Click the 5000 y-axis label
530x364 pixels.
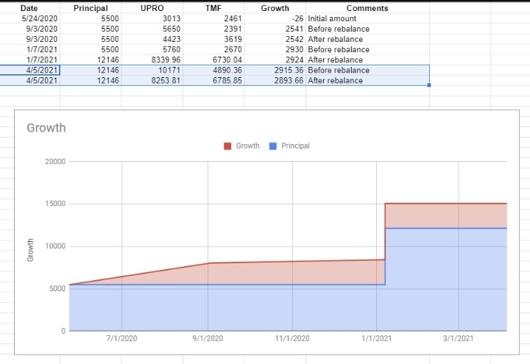click(x=57, y=289)
